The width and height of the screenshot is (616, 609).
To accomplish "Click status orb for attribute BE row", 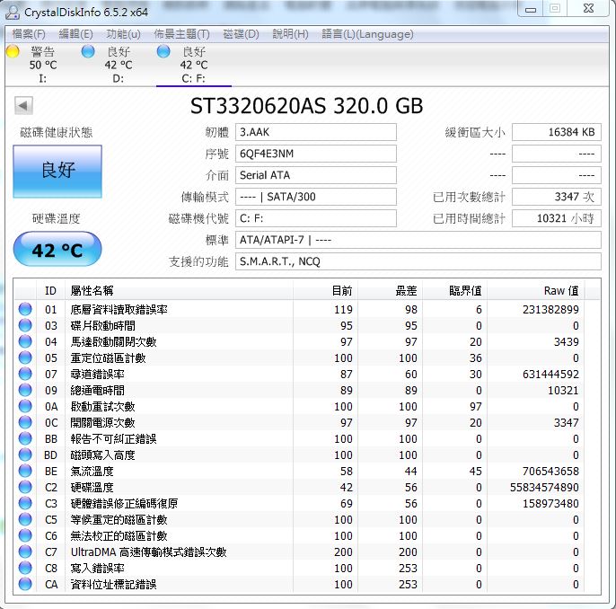I will 25,471.
